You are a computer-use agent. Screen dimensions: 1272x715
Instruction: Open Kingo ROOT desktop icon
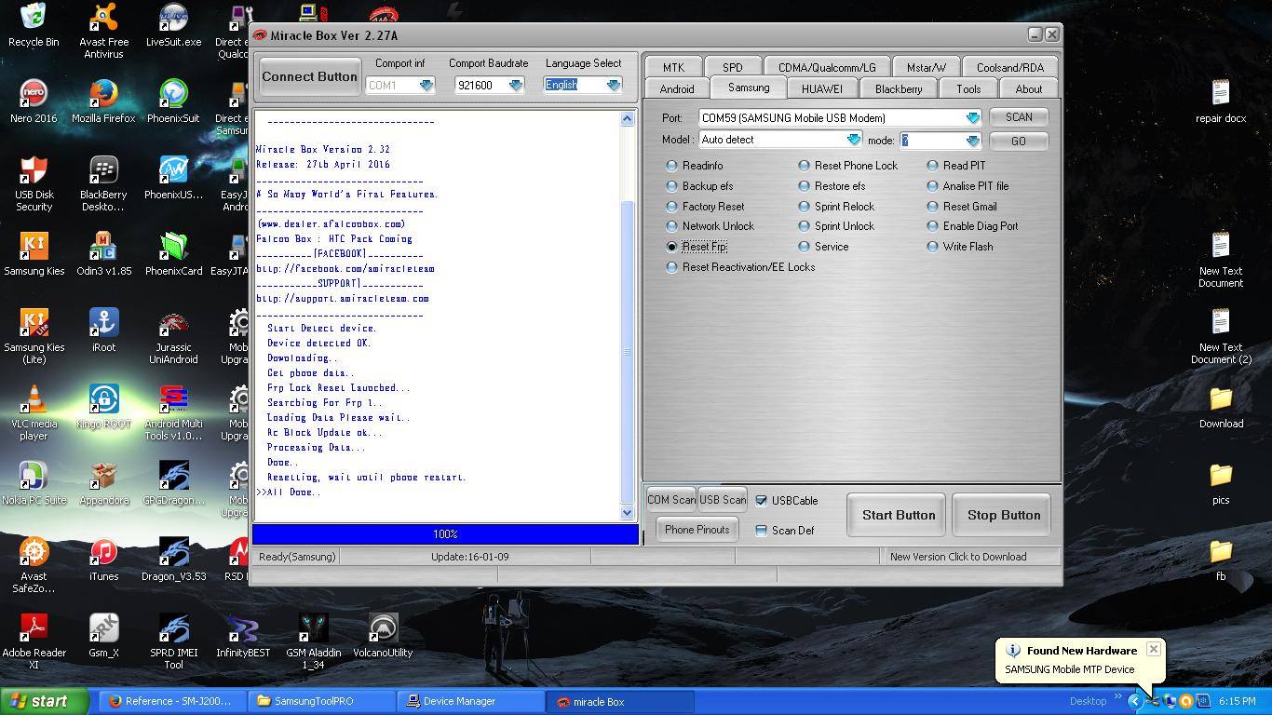[x=103, y=407]
